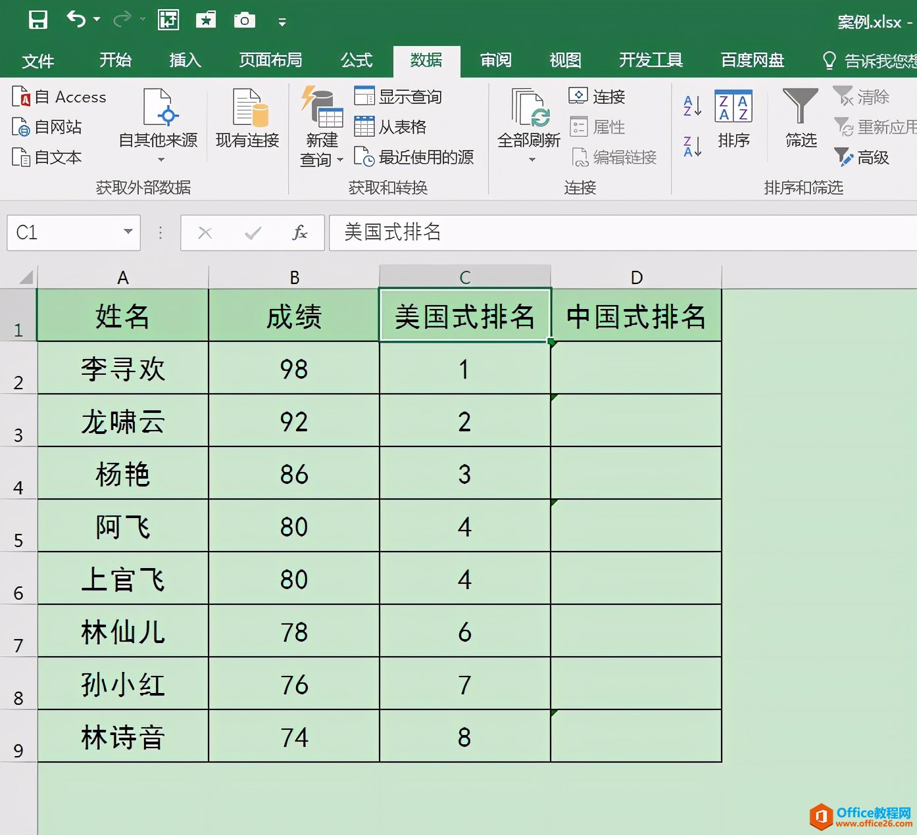The height and width of the screenshot is (835, 917).
Task: Select row 5 header
Action: click(18, 526)
